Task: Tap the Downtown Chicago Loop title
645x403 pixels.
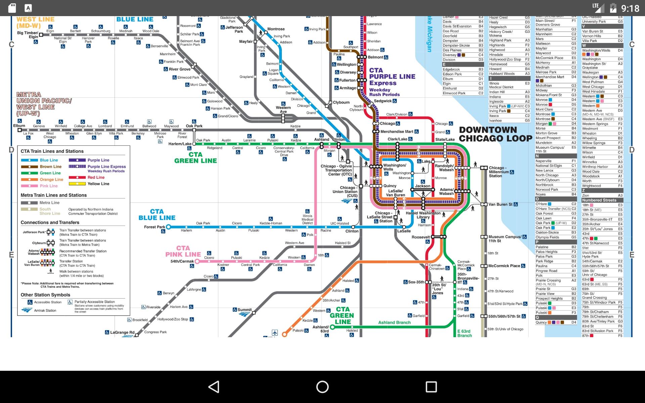Action: 496,134
